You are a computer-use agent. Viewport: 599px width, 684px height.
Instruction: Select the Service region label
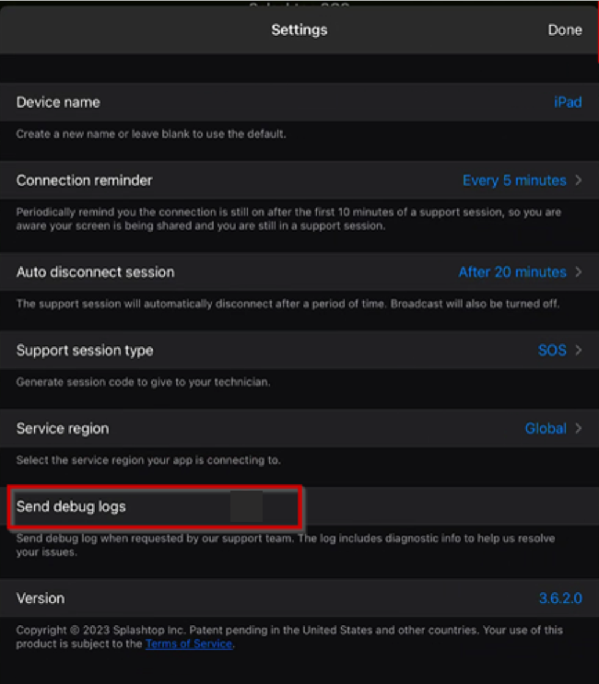[63, 428]
